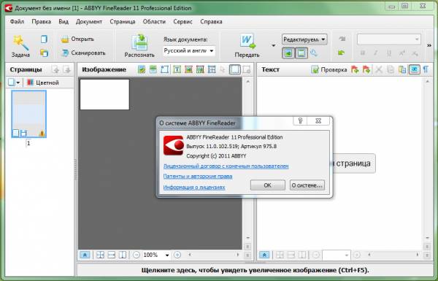Select the draw recognition area tool
438x281 pixels.
point(164,69)
